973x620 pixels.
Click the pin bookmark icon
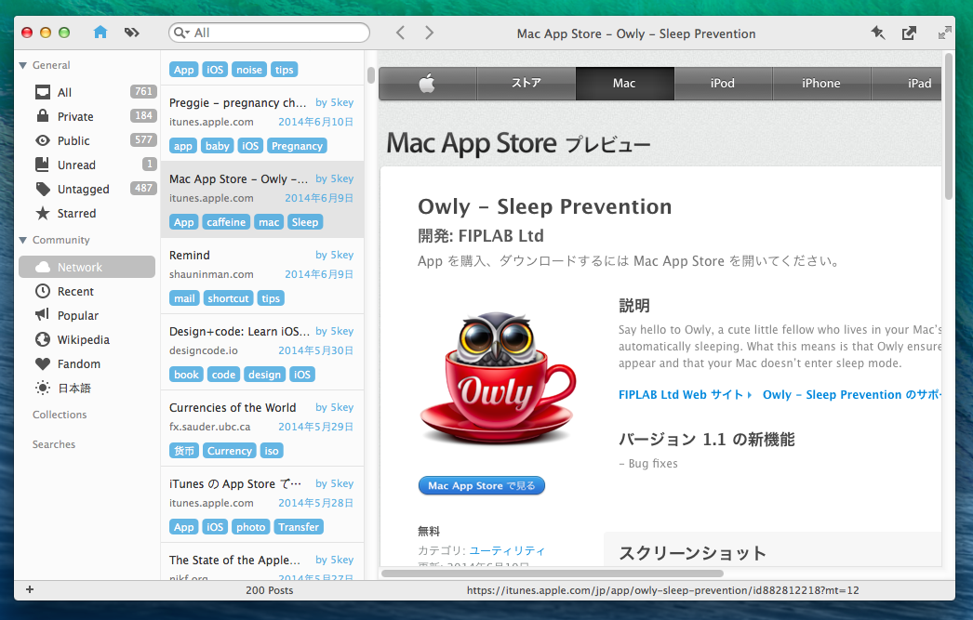(877, 33)
